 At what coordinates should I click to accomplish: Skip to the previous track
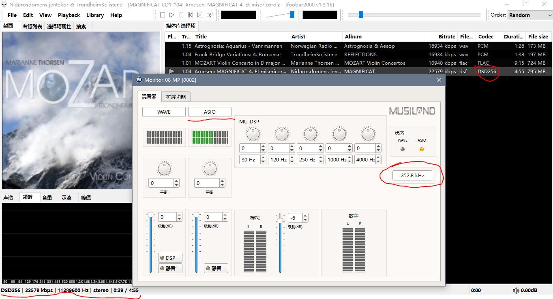191,15
